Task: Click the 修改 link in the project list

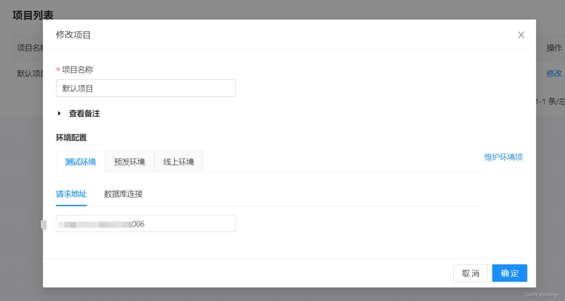Action: pyautogui.click(x=554, y=73)
